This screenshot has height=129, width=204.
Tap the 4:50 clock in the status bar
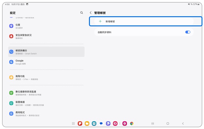point(7,4)
